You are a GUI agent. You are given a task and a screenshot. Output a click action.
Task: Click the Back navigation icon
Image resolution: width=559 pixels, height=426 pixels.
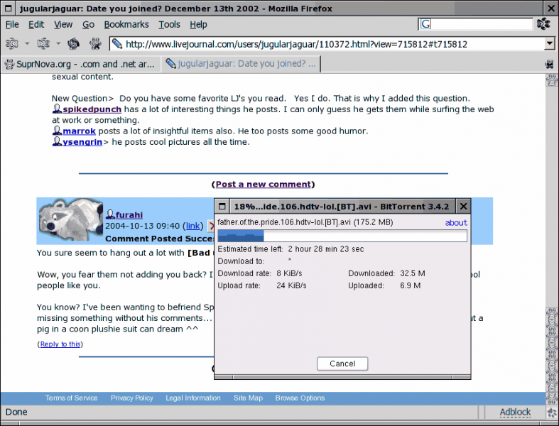click(12, 44)
